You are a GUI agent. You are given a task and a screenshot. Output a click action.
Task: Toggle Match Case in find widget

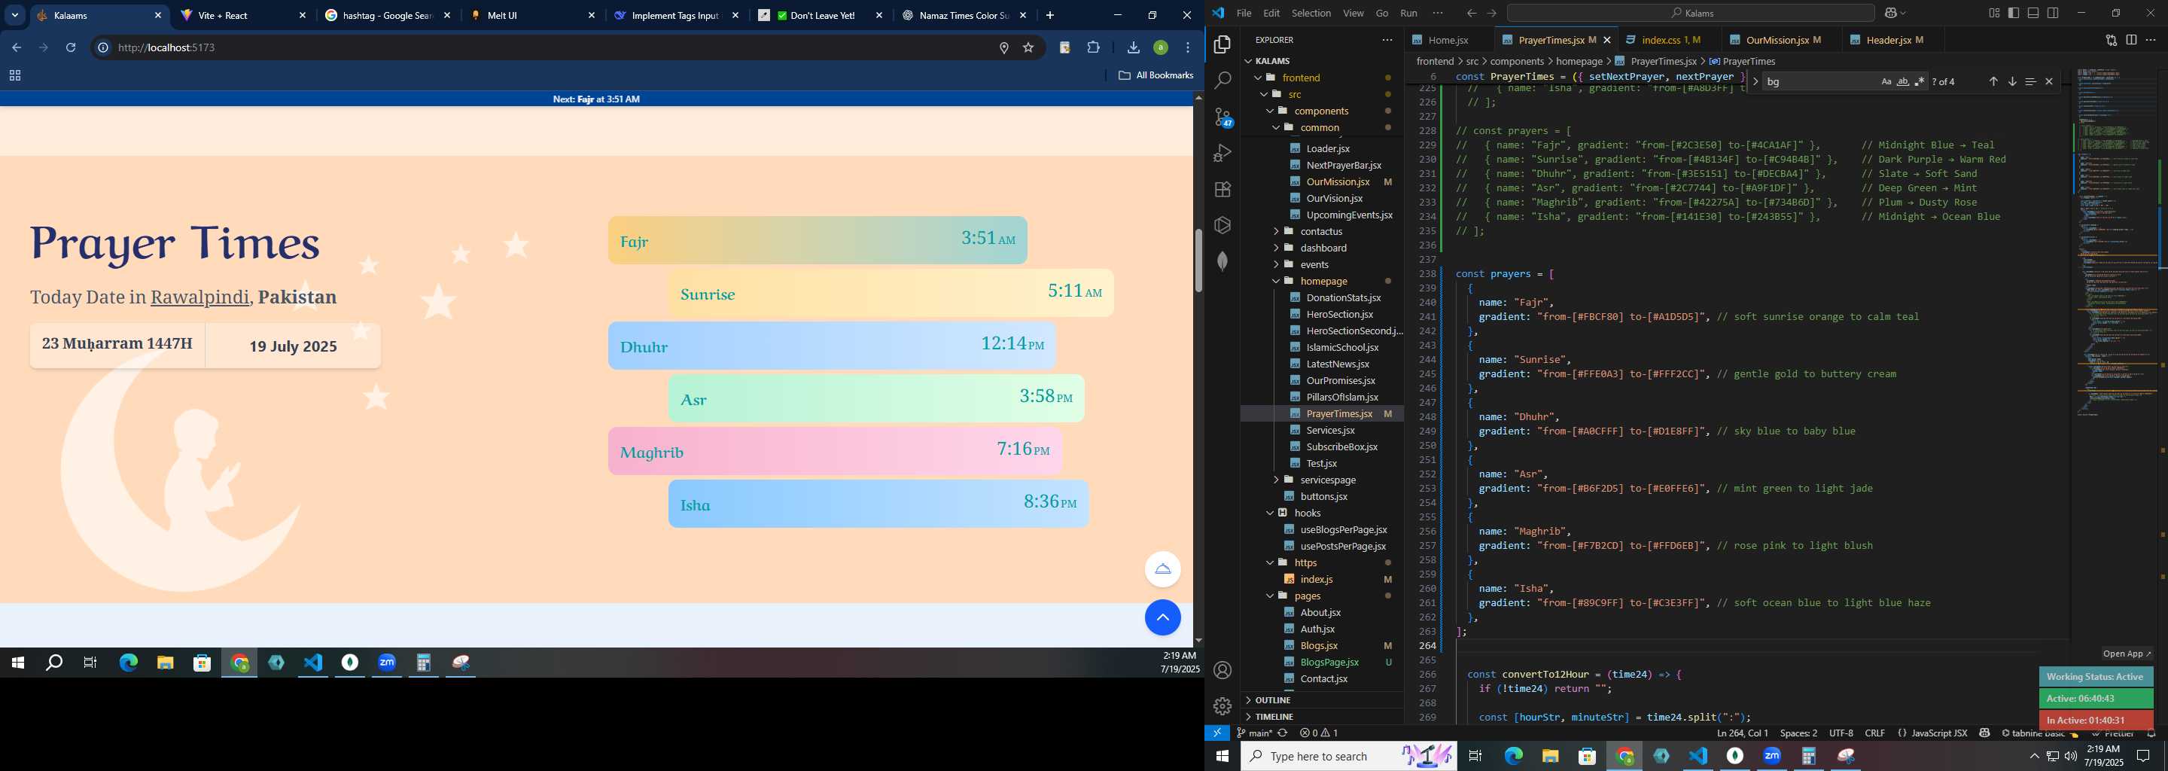click(1886, 81)
